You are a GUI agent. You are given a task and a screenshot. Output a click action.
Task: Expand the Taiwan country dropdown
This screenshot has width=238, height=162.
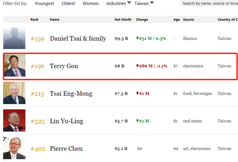[x=144, y=3]
